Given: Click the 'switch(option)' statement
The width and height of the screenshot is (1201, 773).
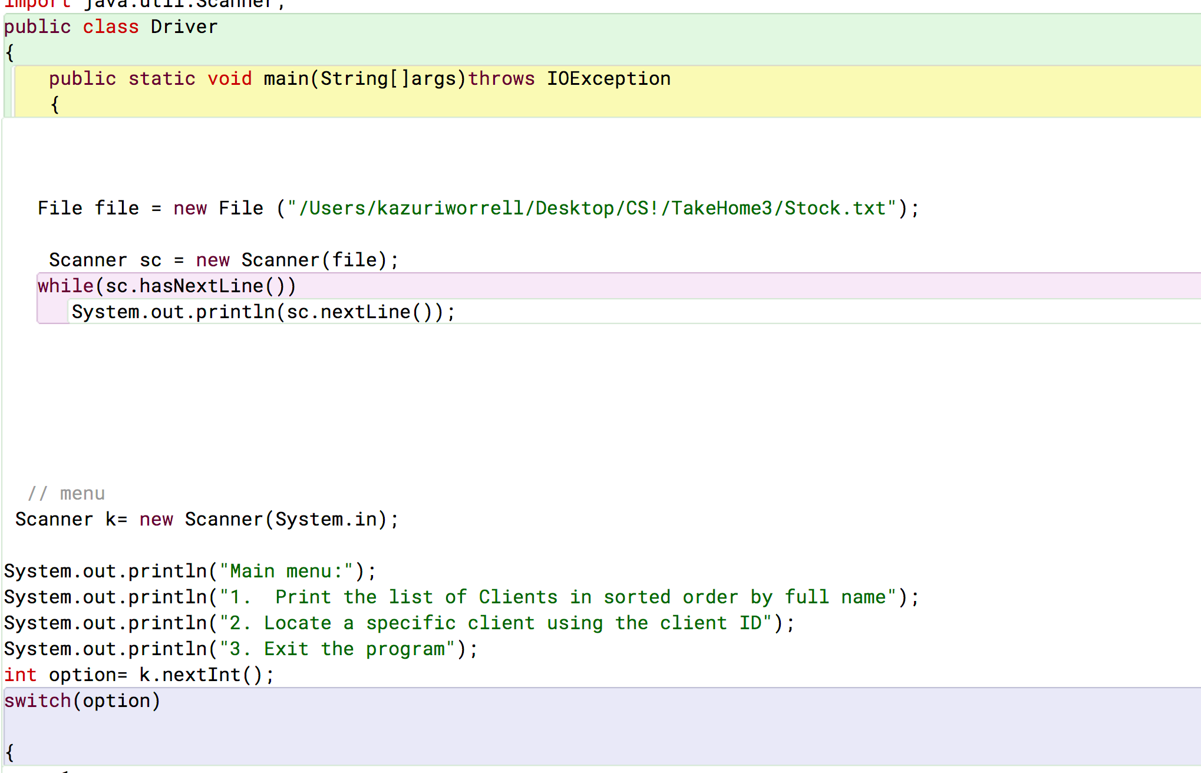Looking at the screenshot, I should click(x=82, y=701).
